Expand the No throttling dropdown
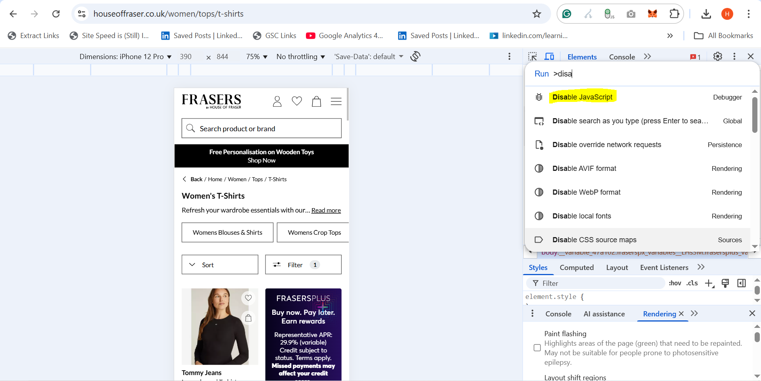 pyautogui.click(x=300, y=57)
